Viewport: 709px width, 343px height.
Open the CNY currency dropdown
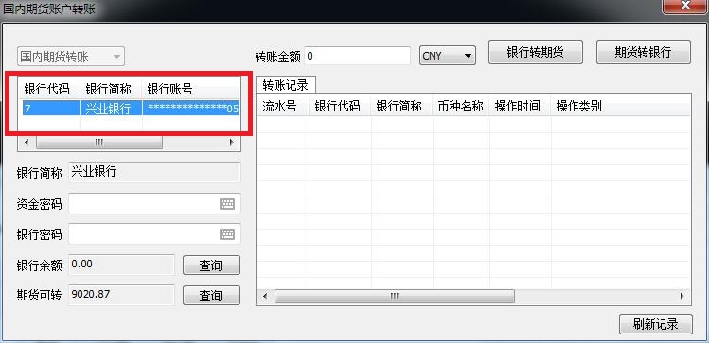click(x=447, y=56)
